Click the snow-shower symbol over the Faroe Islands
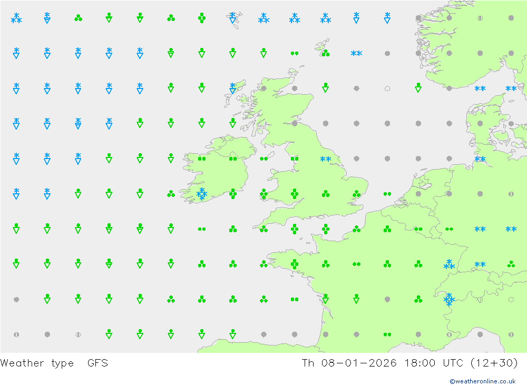The image size is (527, 386). (x=232, y=18)
